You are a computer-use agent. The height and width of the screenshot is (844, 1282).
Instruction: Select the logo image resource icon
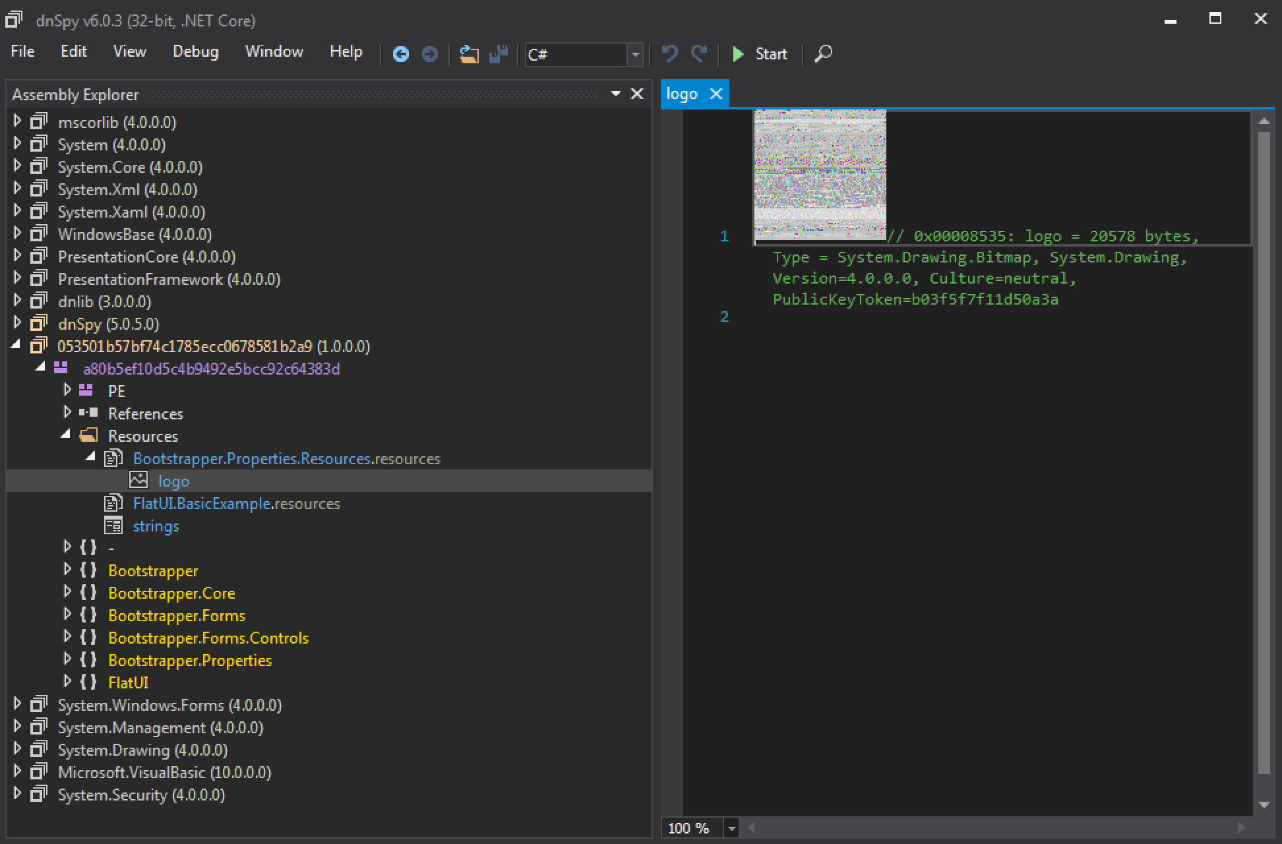[x=138, y=481]
